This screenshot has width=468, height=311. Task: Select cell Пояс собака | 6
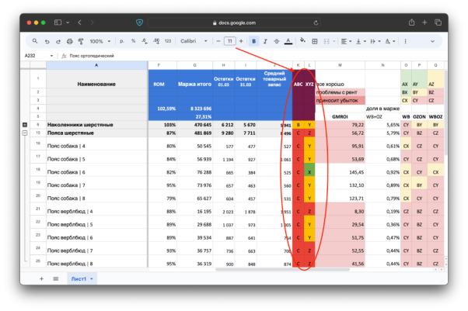coord(97,170)
